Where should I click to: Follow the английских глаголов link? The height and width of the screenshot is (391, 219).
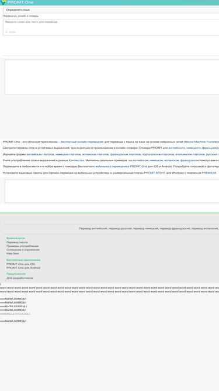40,154
